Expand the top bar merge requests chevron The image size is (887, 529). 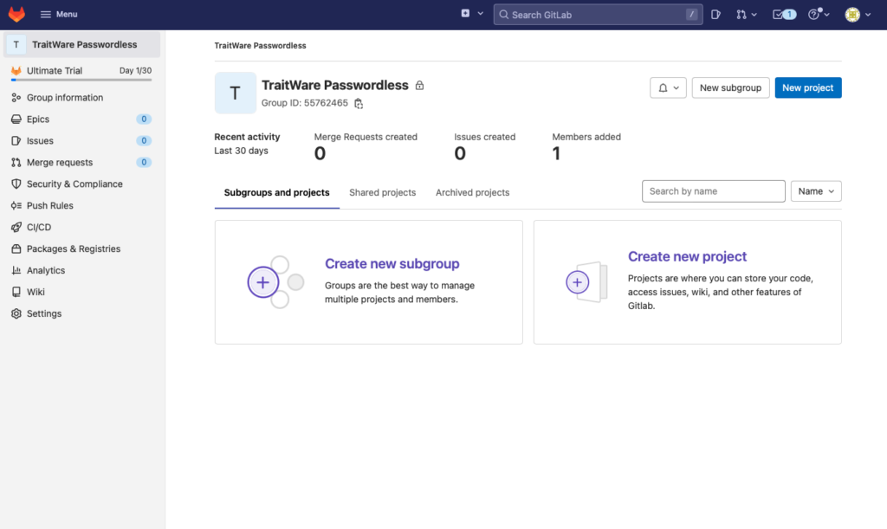(754, 15)
